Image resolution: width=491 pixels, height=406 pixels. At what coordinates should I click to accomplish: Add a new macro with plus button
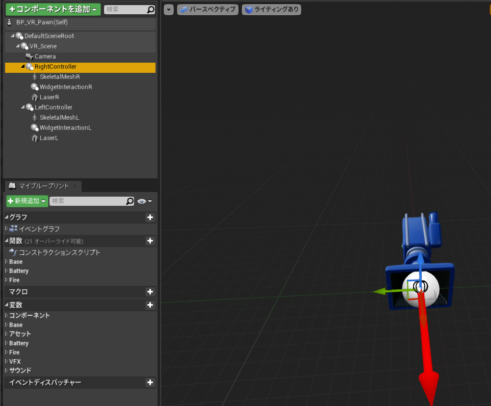[150, 292]
